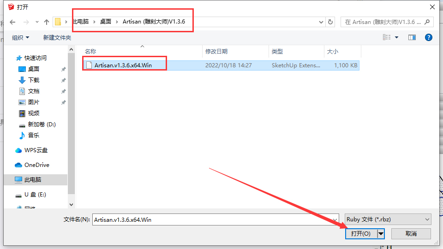The image size is (443, 249).
Task: Click the film icon for 视频
Action: click(22, 113)
